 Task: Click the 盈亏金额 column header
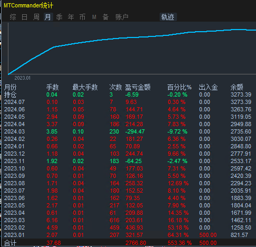click(138, 87)
